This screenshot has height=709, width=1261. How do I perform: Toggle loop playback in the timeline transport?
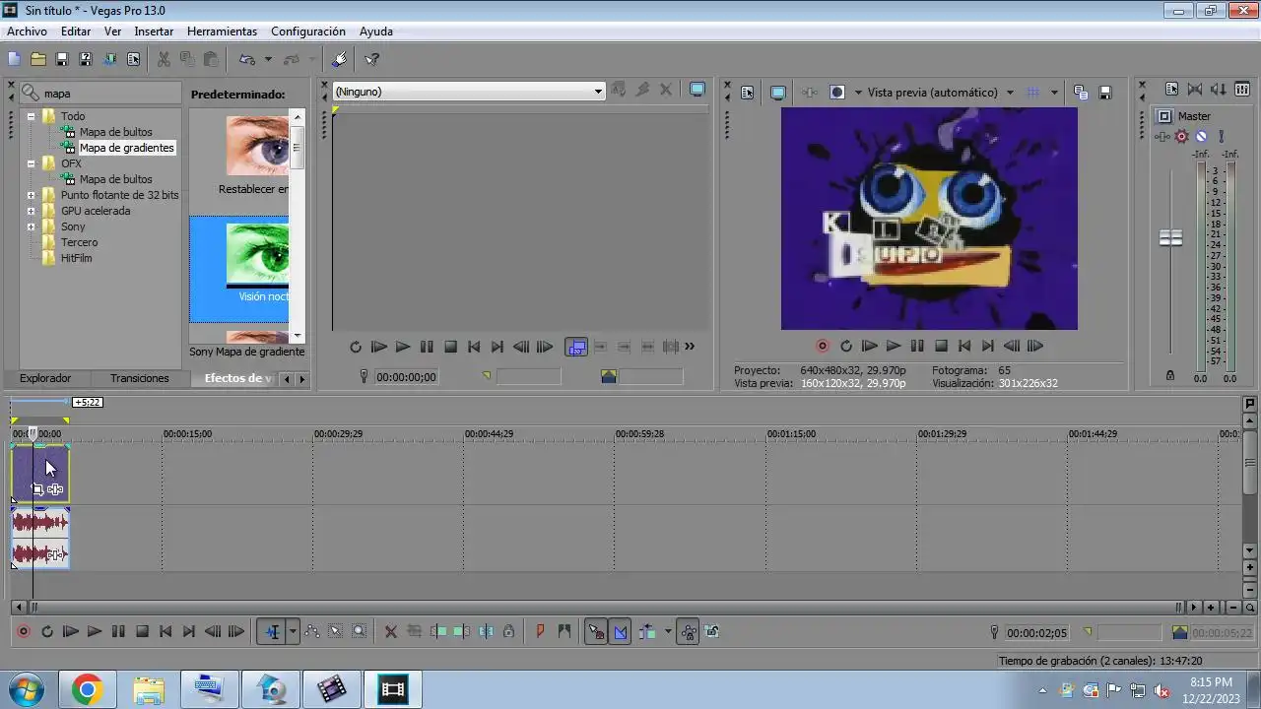(x=46, y=632)
